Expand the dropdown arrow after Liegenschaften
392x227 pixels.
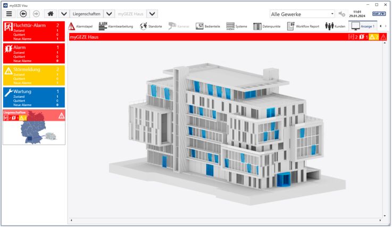point(109,14)
